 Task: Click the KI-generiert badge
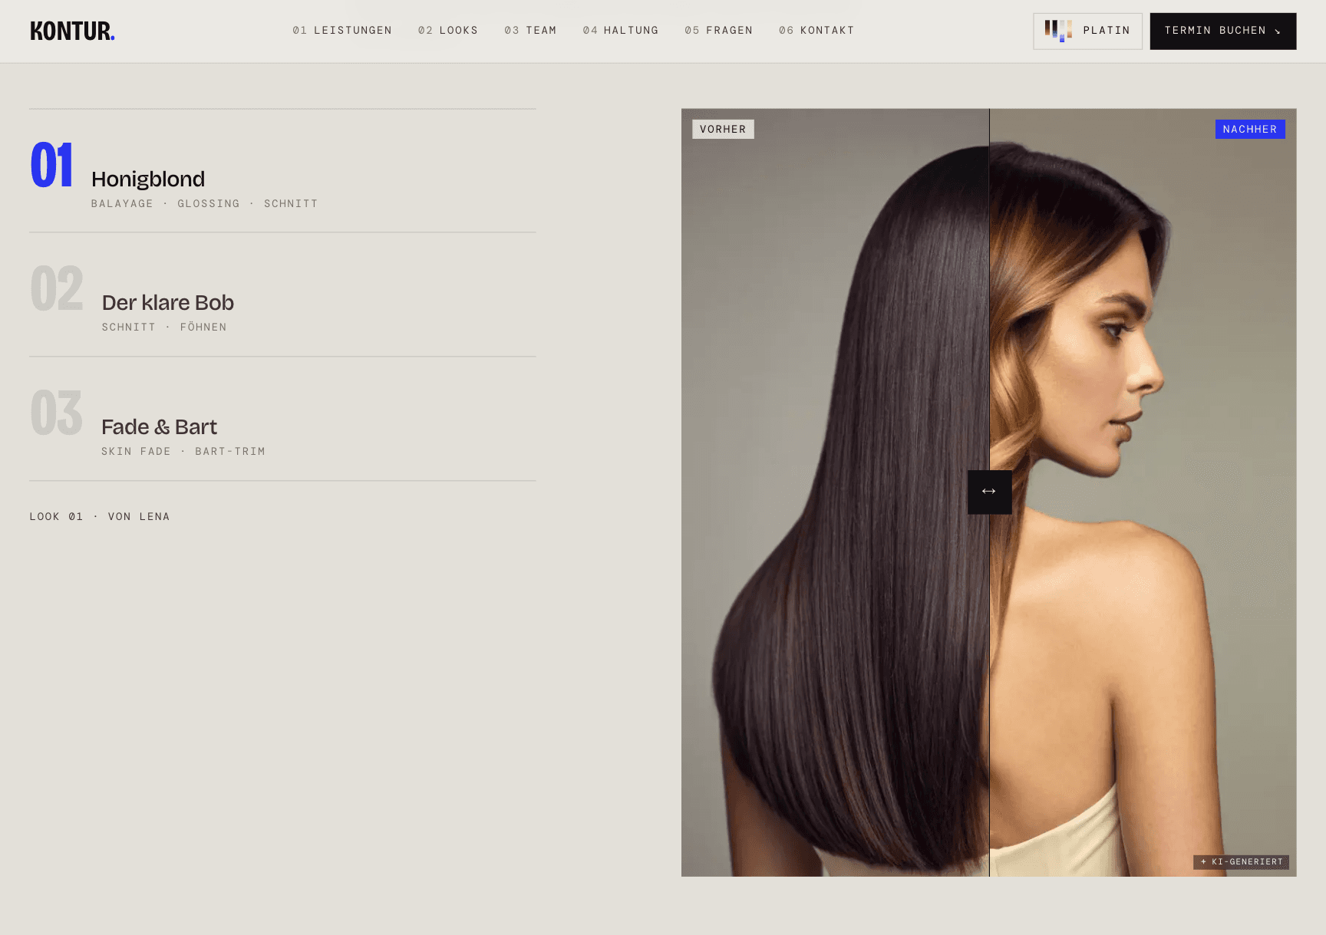(x=1241, y=862)
